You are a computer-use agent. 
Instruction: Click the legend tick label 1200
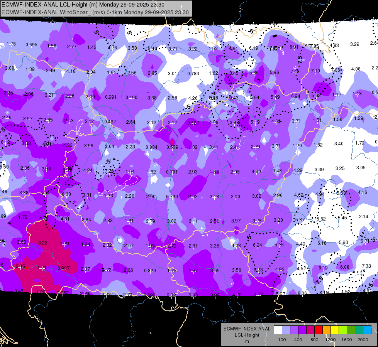pyautogui.click(x=331, y=340)
